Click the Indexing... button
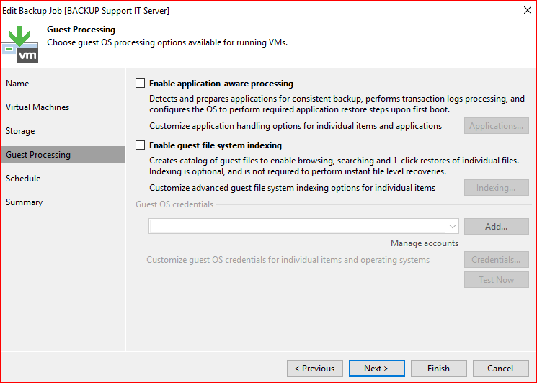The image size is (537, 383). [496, 188]
